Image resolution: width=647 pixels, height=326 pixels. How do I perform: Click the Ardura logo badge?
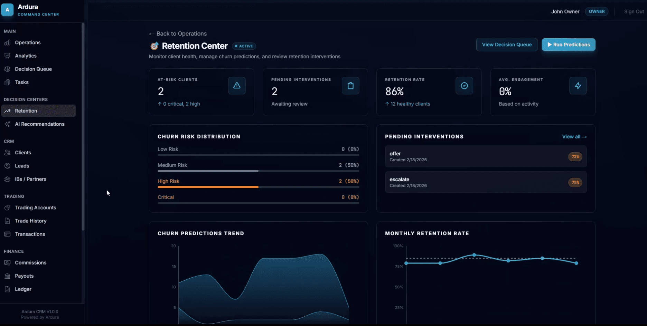[x=7, y=10]
